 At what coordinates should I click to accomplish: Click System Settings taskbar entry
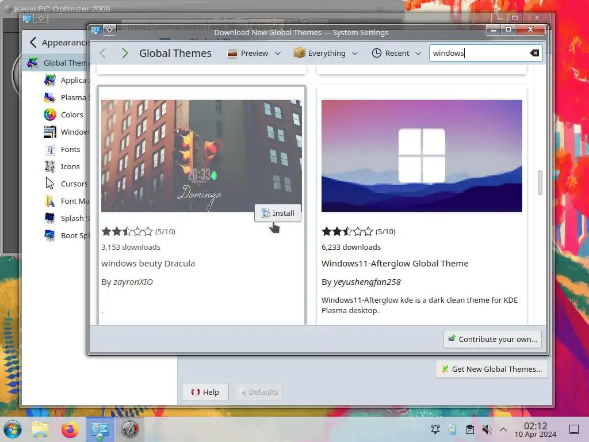tap(100, 429)
